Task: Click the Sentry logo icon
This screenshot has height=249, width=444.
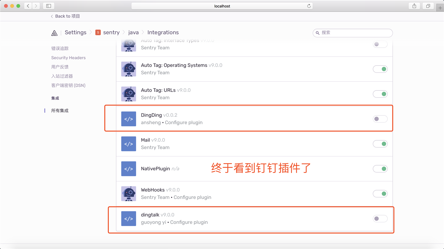Action: tap(54, 33)
